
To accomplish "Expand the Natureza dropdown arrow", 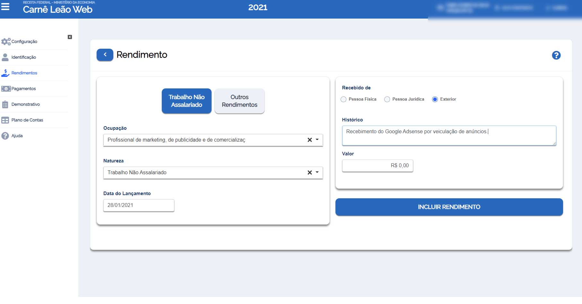I will [x=317, y=172].
